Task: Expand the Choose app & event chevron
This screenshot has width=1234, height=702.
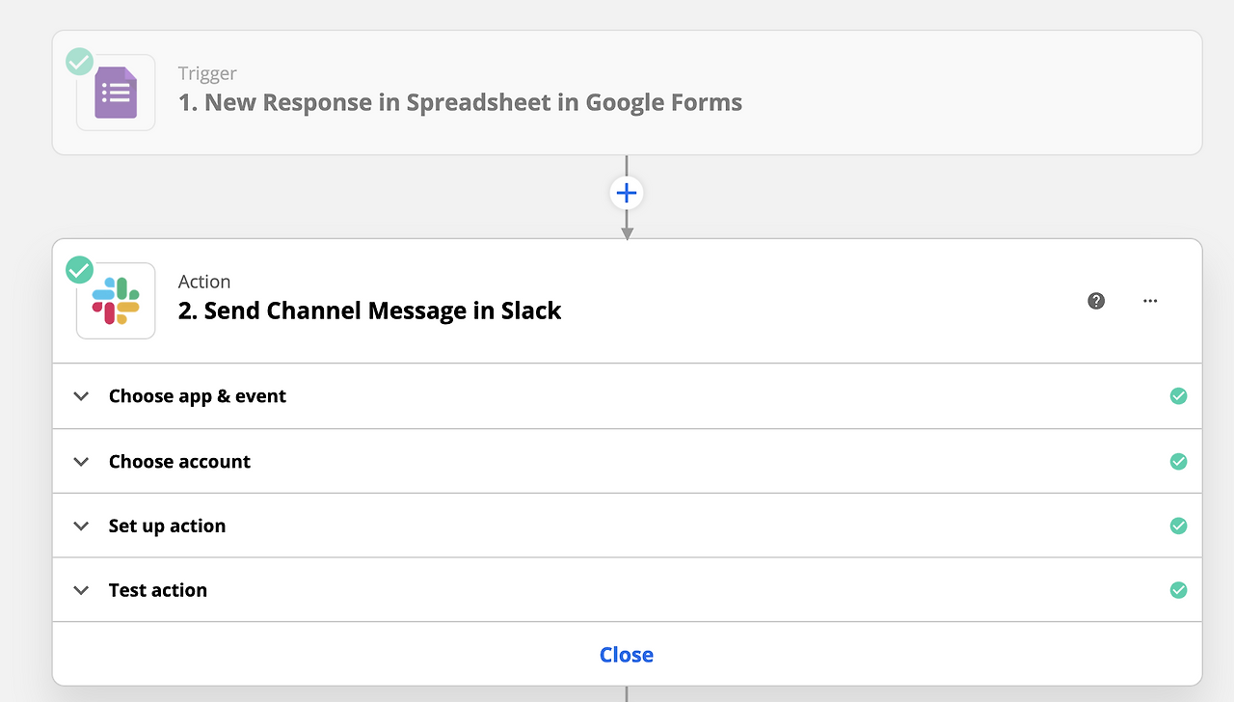Action: click(x=82, y=396)
